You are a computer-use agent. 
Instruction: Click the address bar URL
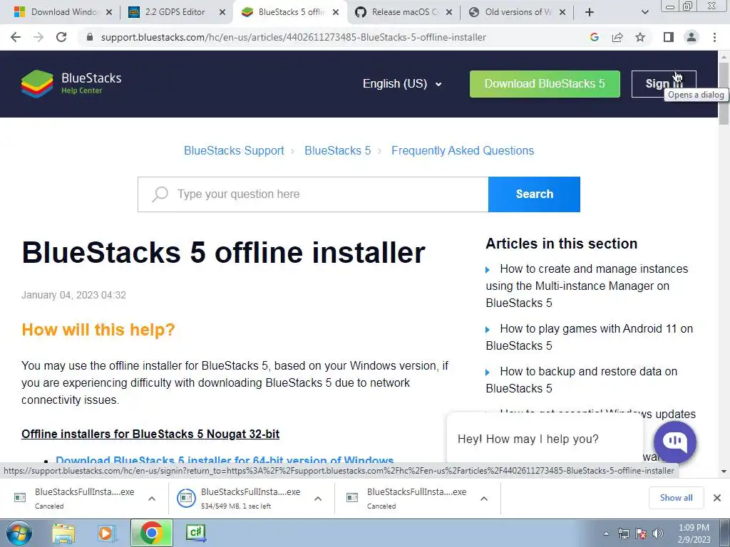coord(293,37)
